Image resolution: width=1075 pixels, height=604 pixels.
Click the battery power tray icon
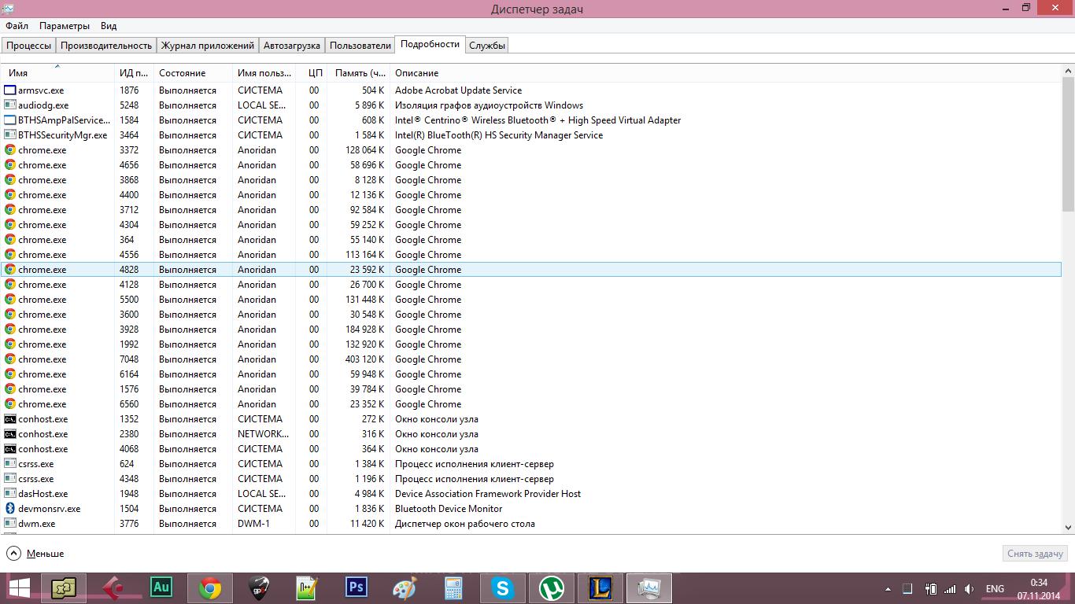(930, 589)
